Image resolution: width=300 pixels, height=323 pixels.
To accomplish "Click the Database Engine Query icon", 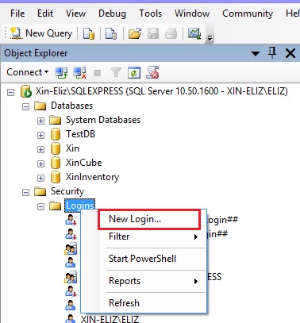I will tap(89, 33).
